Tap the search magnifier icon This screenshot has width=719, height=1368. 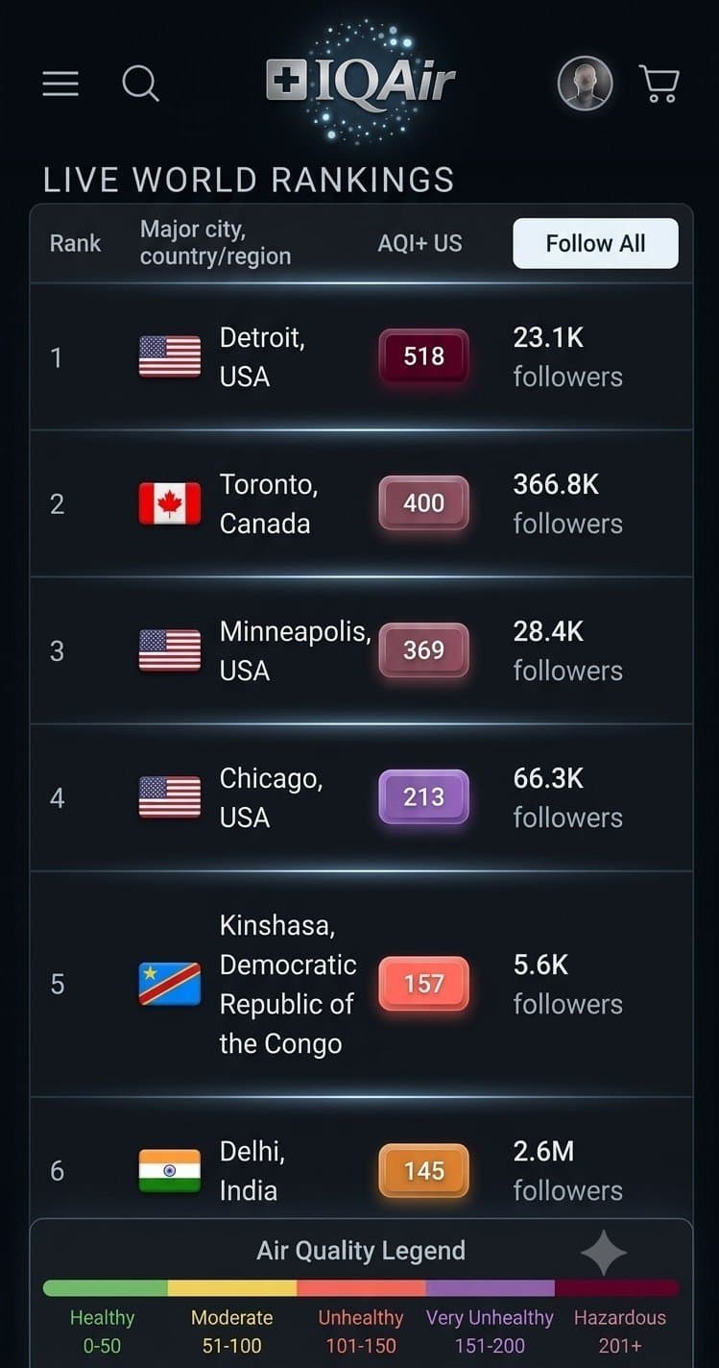[x=140, y=84]
